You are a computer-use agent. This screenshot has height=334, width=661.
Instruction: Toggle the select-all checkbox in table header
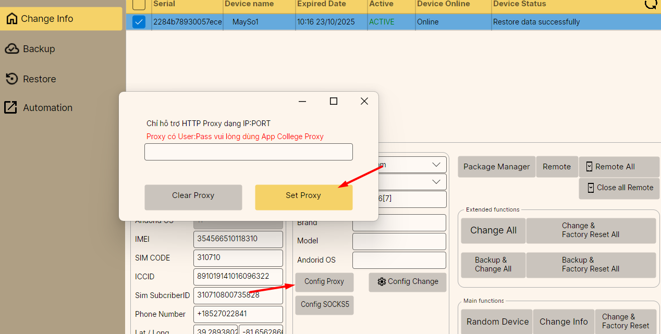pyautogui.click(x=139, y=5)
